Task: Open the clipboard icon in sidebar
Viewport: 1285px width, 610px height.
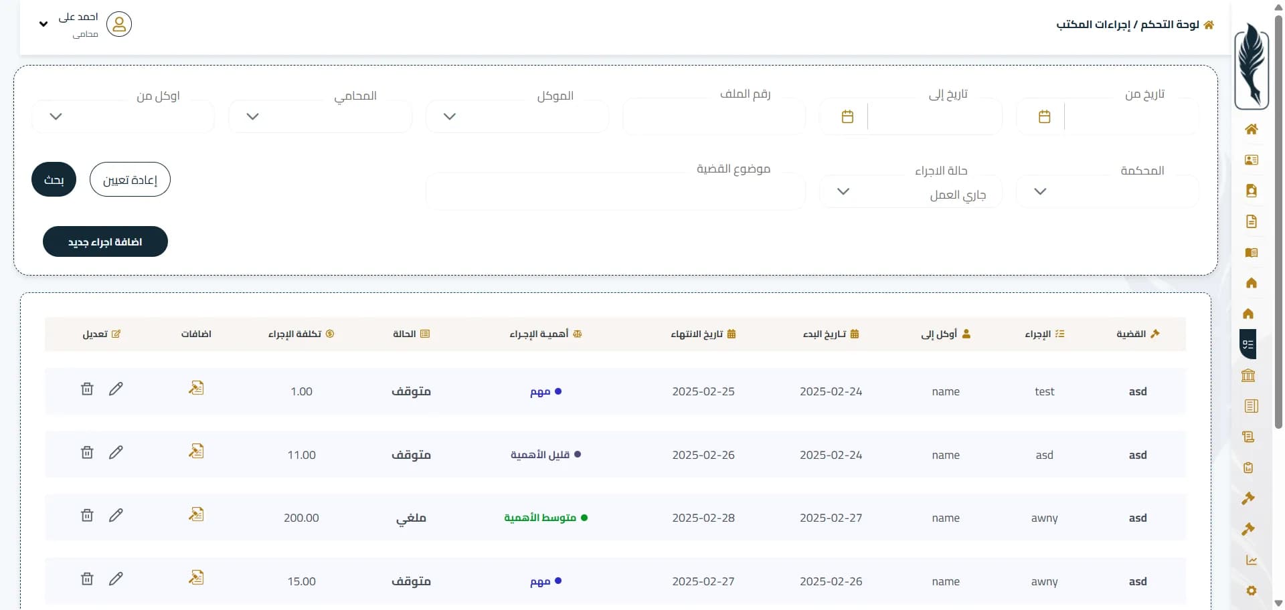Action: 1248,468
